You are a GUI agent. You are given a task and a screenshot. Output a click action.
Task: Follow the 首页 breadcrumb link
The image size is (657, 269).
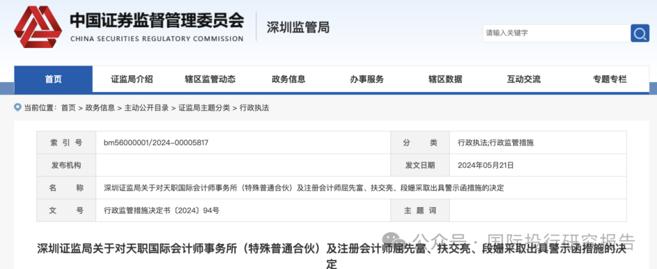click(x=68, y=108)
